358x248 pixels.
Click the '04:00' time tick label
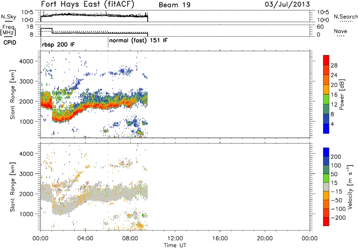(85, 239)
